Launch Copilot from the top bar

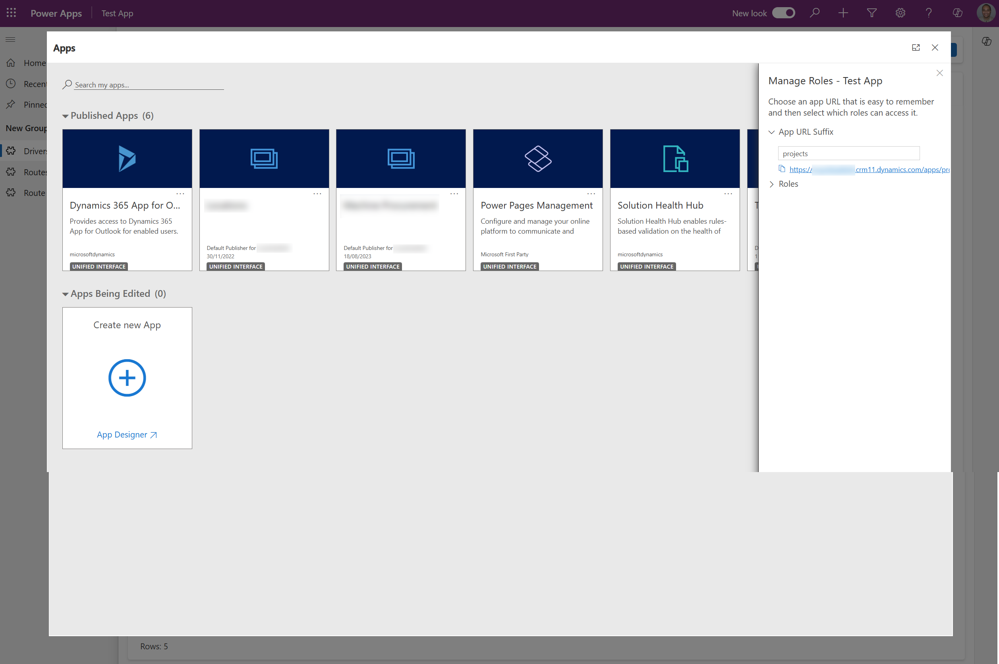[957, 13]
